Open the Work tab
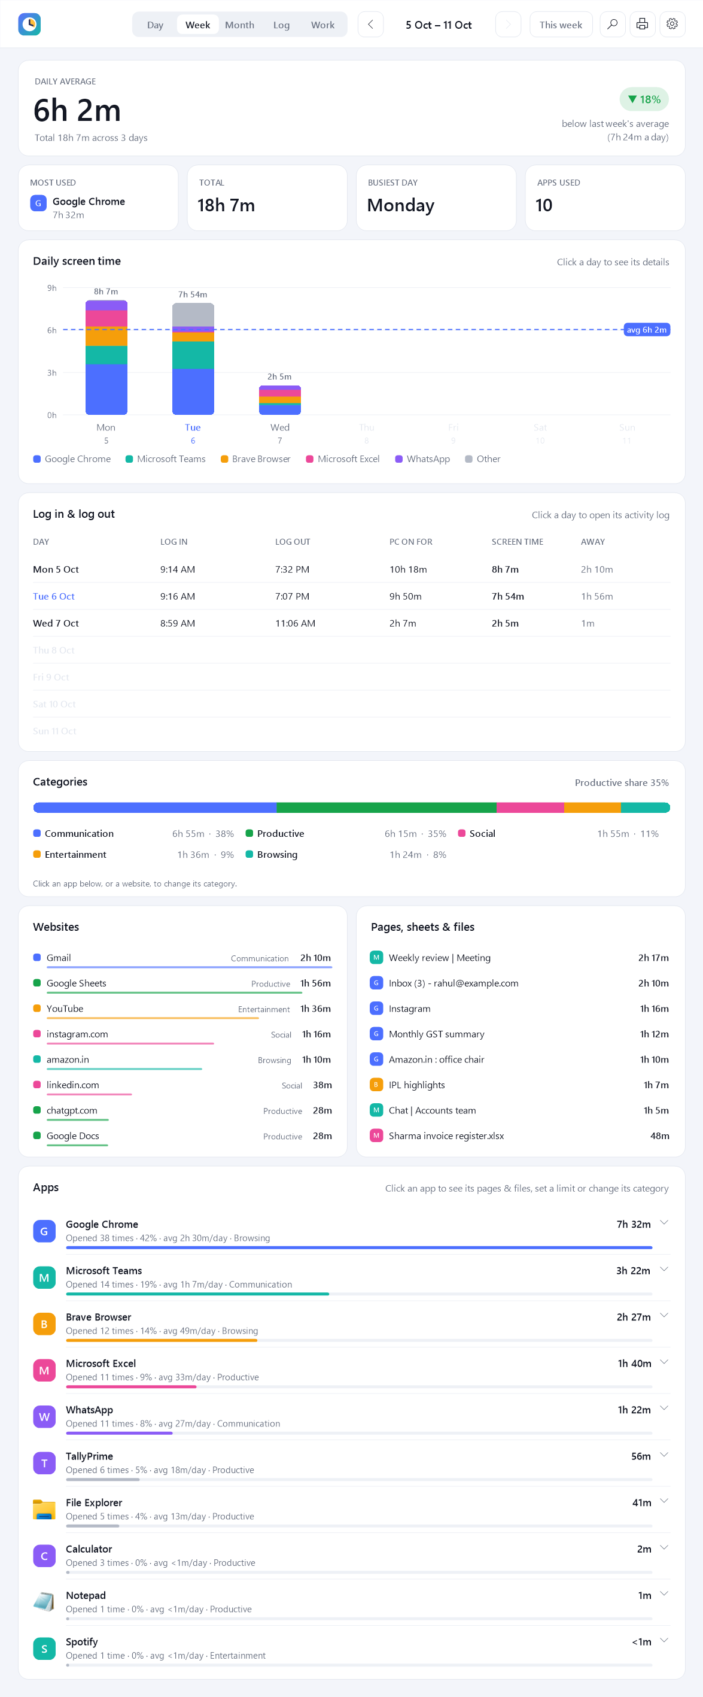Viewport: 703px width, 1697px height. click(322, 25)
